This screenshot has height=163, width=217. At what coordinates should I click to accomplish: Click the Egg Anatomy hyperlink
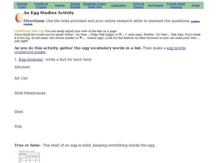[x=31, y=59]
